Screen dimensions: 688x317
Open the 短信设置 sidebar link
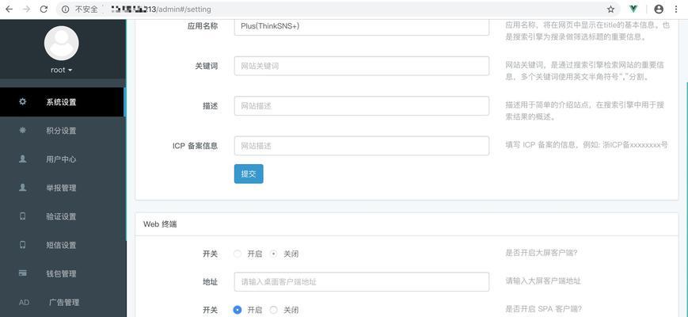63,245
